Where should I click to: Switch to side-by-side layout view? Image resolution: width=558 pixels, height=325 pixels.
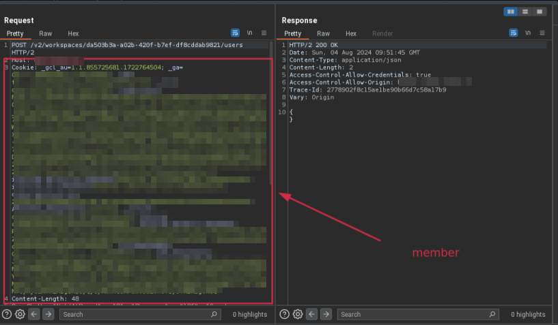point(510,12)
